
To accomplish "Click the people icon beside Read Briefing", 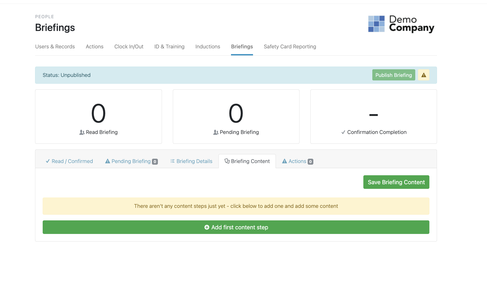I will pos(82,132).
